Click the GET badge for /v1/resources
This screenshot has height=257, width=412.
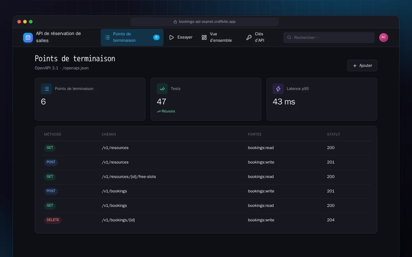(50, 148)
